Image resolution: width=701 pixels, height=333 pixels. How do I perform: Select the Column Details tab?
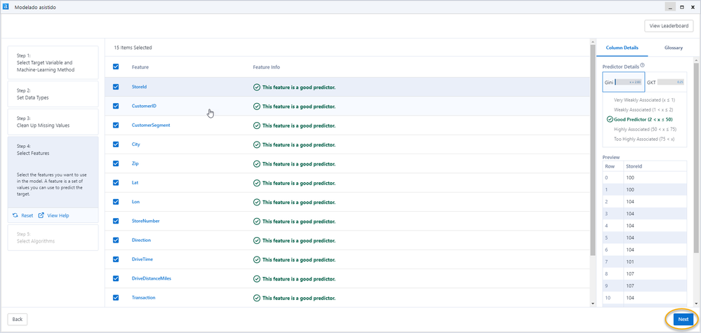(622, 48)
